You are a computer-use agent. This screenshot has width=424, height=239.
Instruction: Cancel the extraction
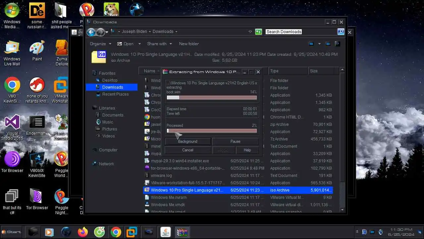187,150
